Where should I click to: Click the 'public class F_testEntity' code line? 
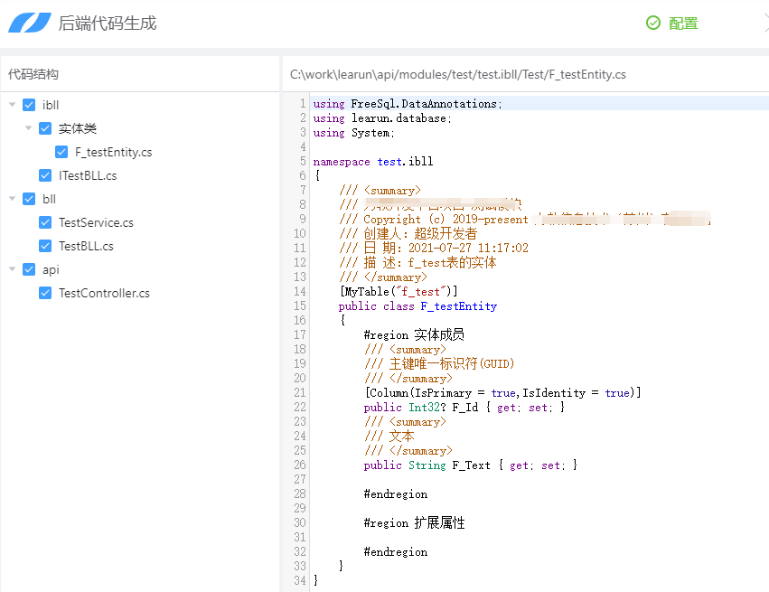(x=417, y=306)
